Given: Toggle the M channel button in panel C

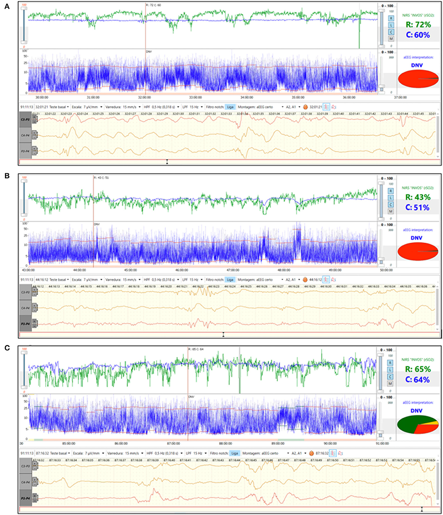Looking at the screenshot, I should point(390,383).
